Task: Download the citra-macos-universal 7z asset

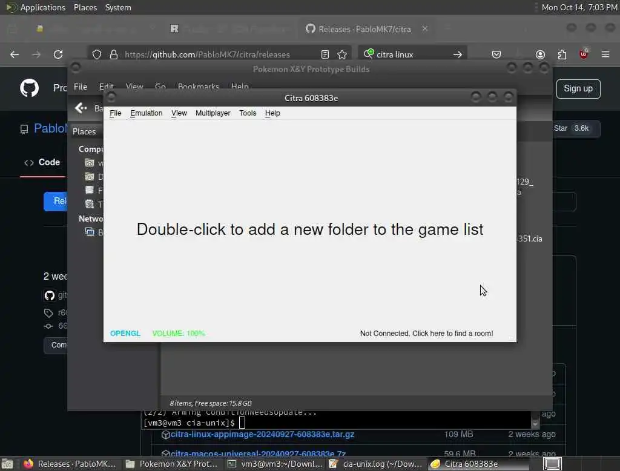Action: click(258, 453)
